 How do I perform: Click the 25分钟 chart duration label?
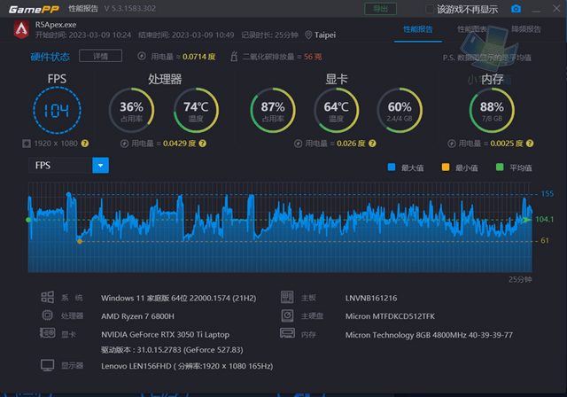[x=520, y=279]
